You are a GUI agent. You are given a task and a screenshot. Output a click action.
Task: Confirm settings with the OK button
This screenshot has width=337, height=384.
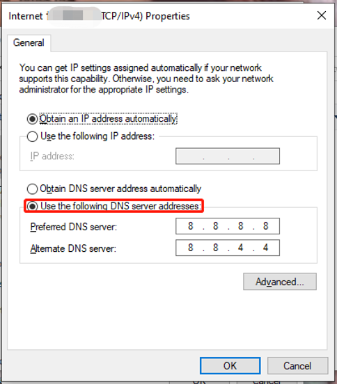point(230,366)
